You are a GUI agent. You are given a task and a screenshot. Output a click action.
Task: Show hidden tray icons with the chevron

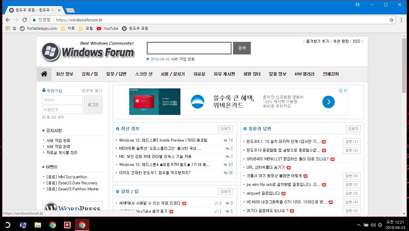click(359, 225)
